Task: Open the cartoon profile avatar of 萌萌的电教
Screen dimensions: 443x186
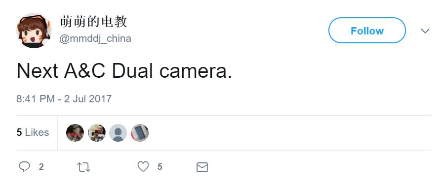Action: click(34, 31)
